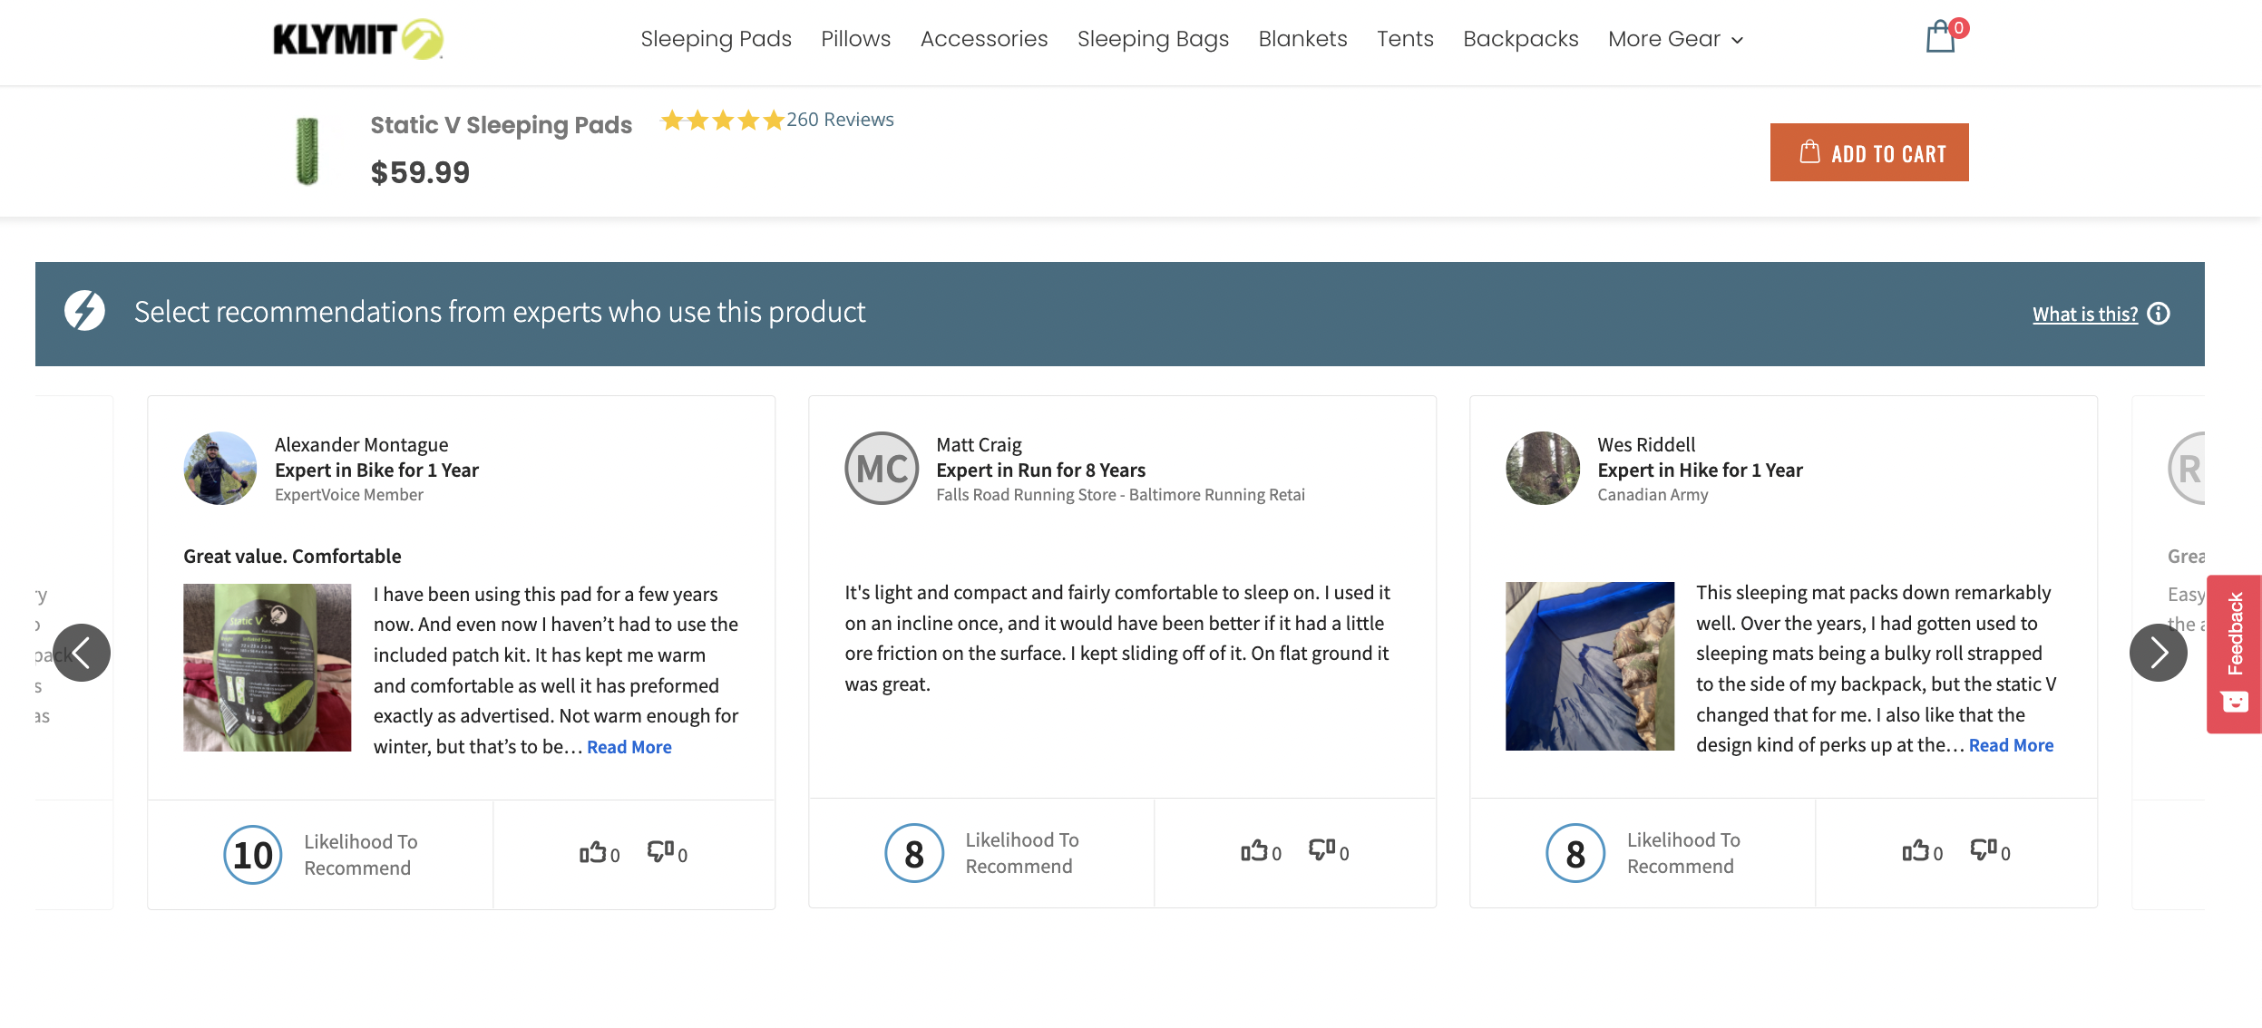2262x1028 pixels.
Task: Click the cart icon inside the Add to Cart button
Action: tap(1809, 151)
